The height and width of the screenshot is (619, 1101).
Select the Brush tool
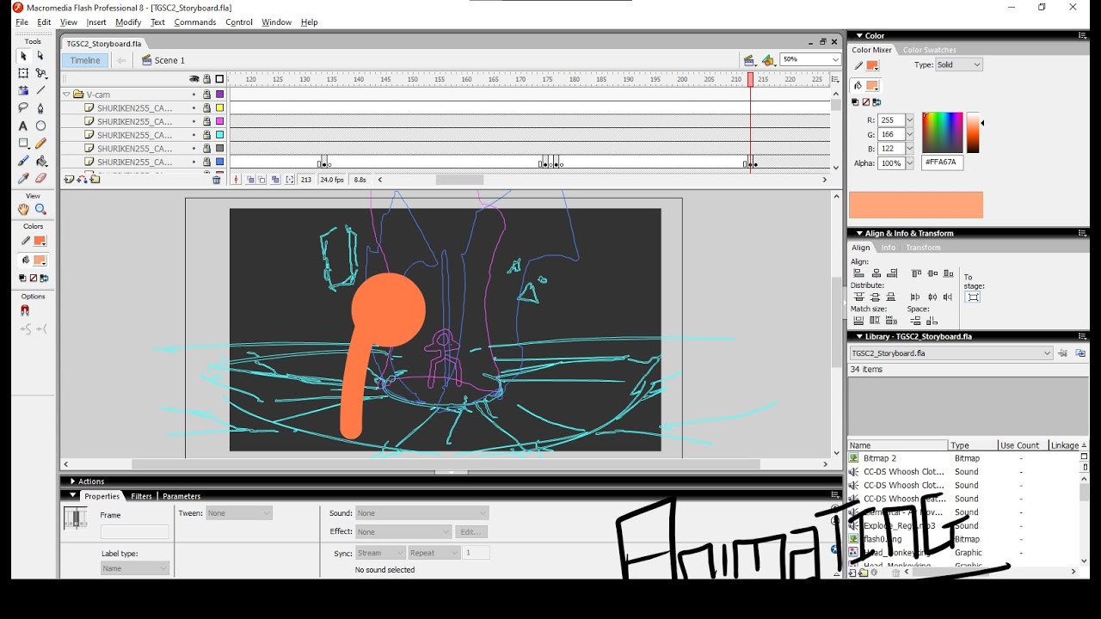click(x=23, y=161)
